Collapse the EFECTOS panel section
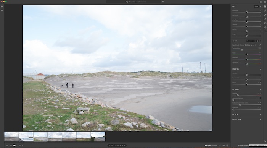 point(261,69)
